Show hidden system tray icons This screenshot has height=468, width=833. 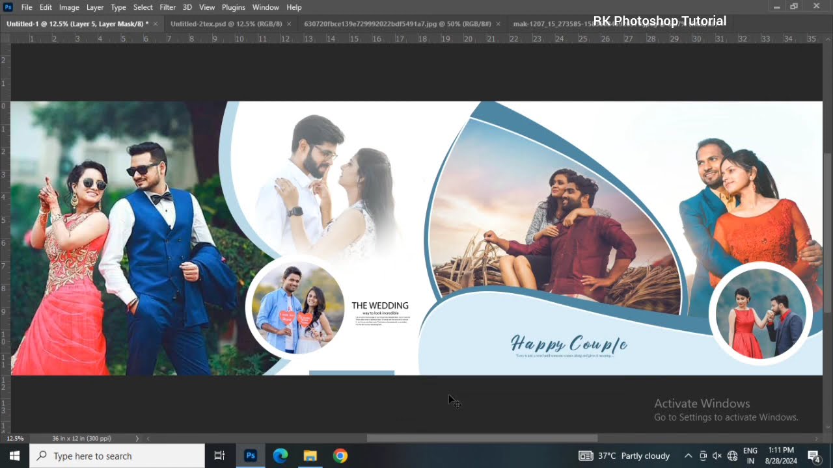pos(688,456)
